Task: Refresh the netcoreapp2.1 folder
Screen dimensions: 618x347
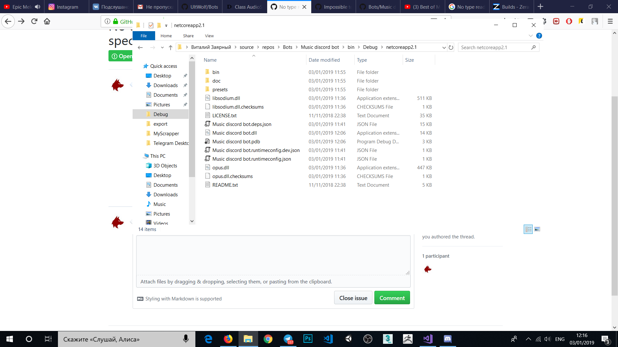Action: click(451, 47)
